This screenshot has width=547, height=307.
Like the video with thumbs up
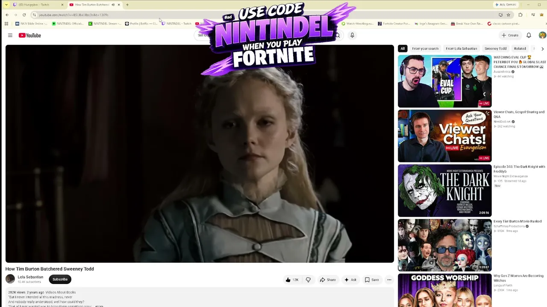(292, 280)
